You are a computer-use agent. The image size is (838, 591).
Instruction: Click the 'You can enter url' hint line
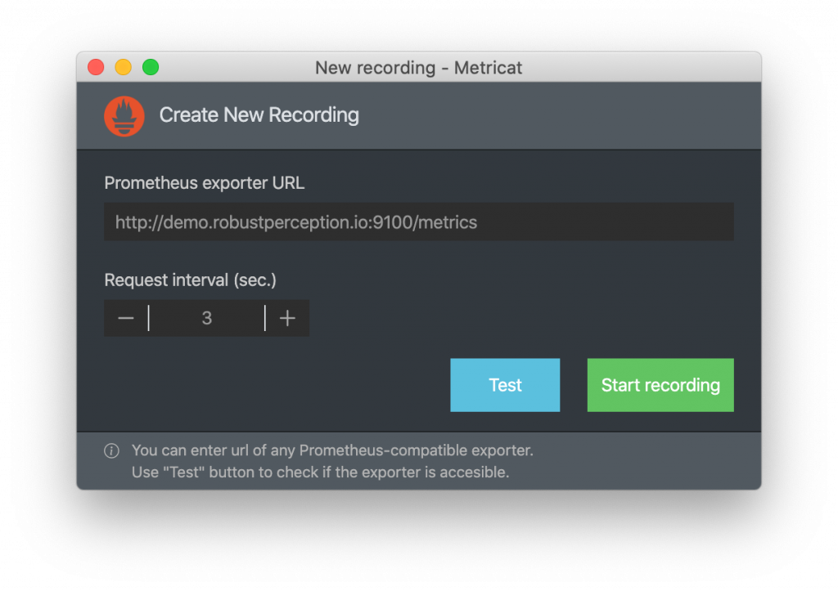pos(332,450)
